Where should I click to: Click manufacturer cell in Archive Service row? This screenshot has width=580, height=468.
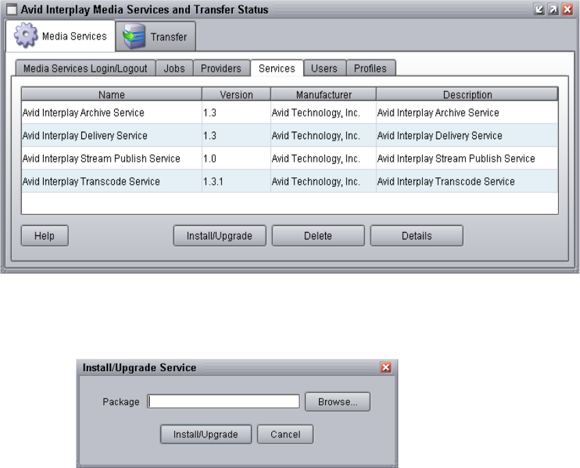click(x=324, y=113)
